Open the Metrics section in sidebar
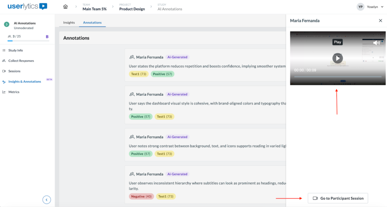387x207 pixels. tap(14, 92)
